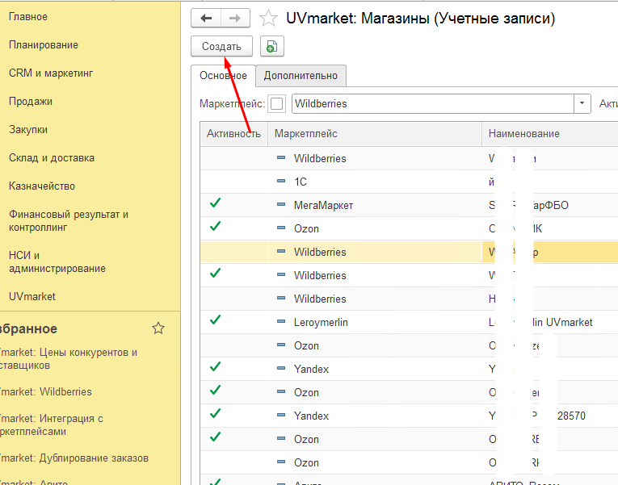Click the name cell ending in lin UVmarket
Screen dimensions: 618x485
(550, 323)
